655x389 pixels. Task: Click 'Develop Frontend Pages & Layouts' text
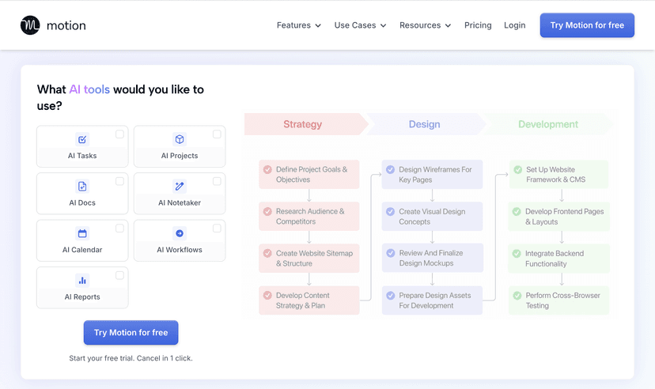[564, 217]
